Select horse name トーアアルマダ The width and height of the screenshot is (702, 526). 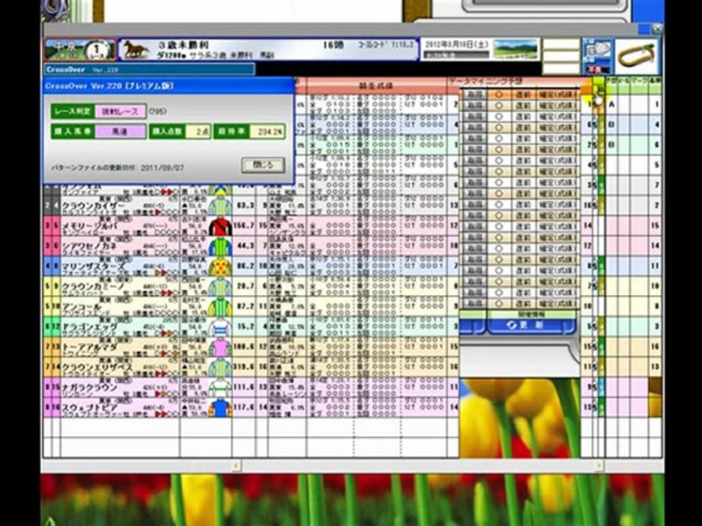coord(90,347)
